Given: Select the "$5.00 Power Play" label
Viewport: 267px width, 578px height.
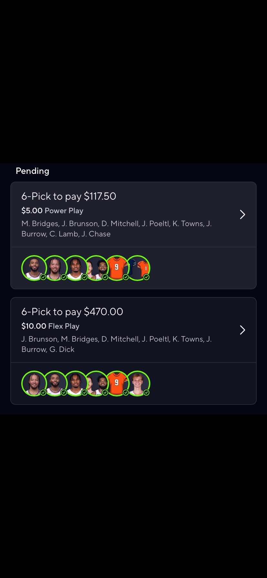Looking at the screenshot, I should point(52,211).
